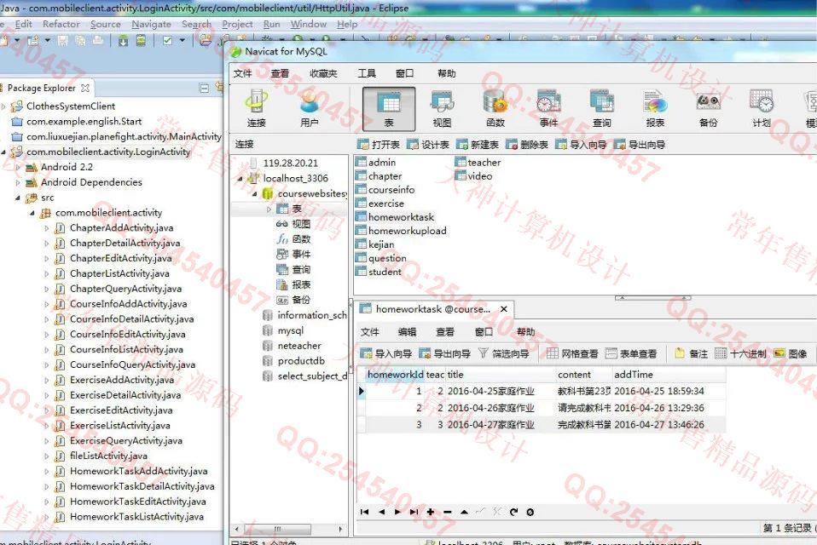Go to previous record navigation button
Image resolution: width=817 pixels, height=545 pixels.
(381, 512)
